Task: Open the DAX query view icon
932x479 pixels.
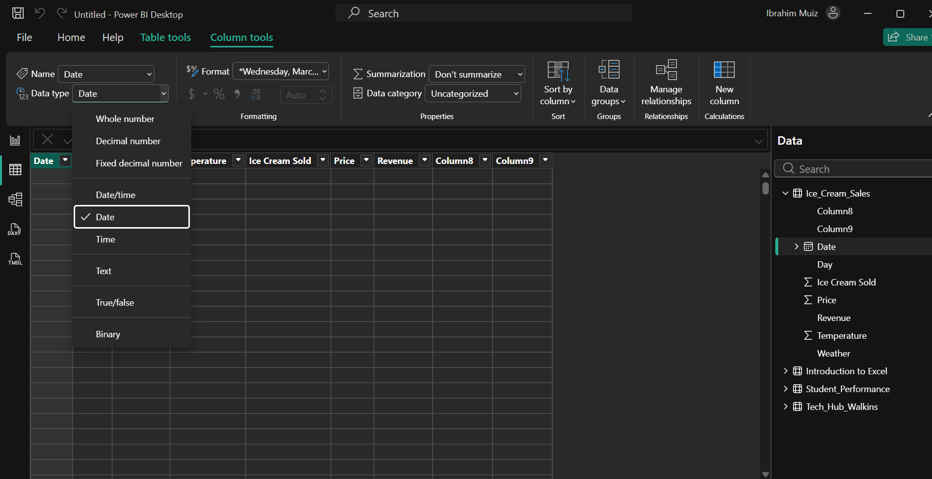Action: [15, 229]
